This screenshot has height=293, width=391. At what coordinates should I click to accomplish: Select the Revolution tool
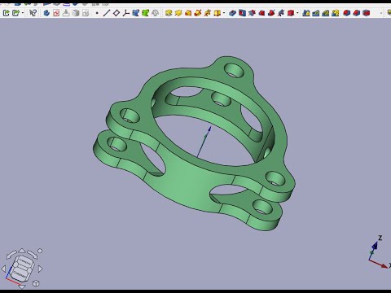[178, 13]
